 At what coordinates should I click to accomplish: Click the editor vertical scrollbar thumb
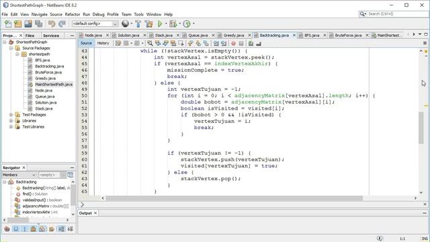421,128
